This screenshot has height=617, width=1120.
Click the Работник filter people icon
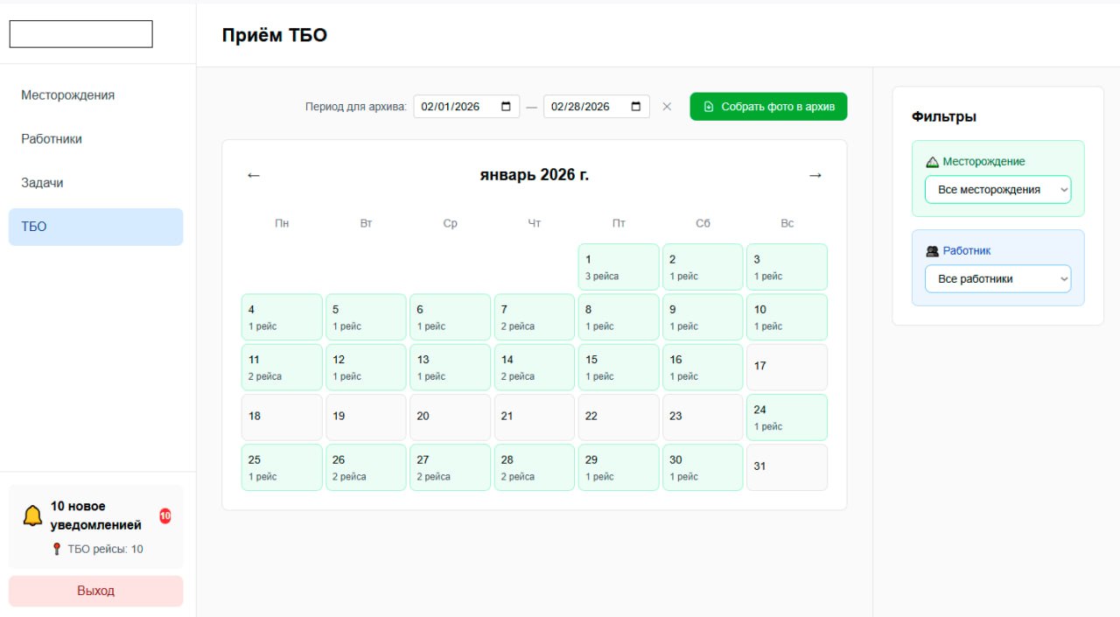932,251
